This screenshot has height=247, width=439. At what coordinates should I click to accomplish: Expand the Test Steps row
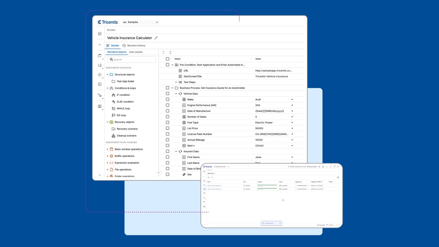click(176, 82)
